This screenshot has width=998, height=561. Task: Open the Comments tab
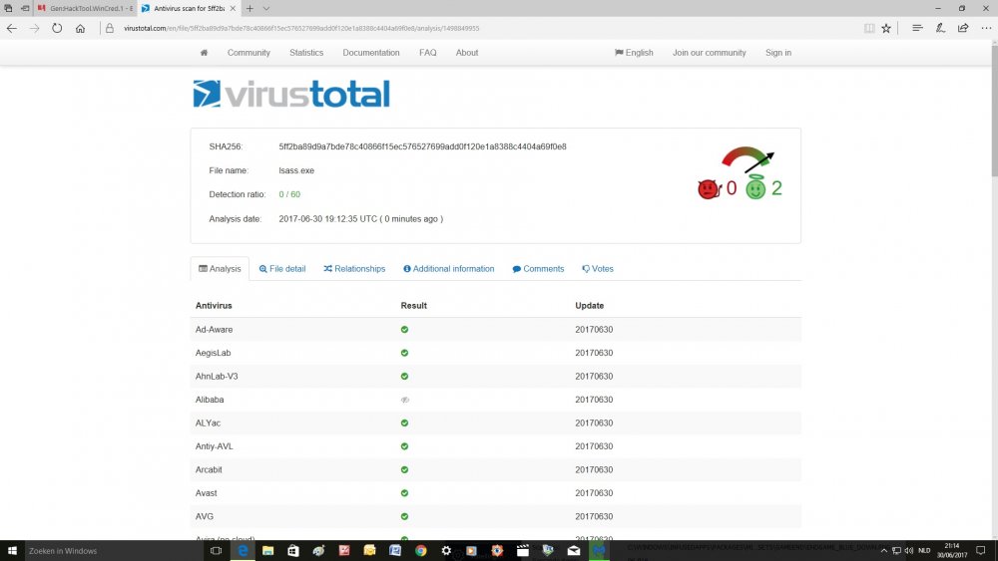point(538,269)
